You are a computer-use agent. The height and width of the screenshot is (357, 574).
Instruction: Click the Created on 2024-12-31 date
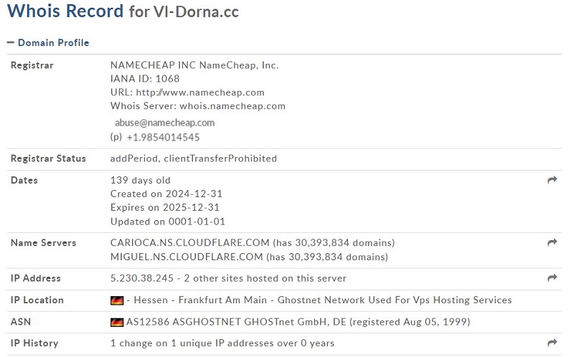tap(166, 194)
